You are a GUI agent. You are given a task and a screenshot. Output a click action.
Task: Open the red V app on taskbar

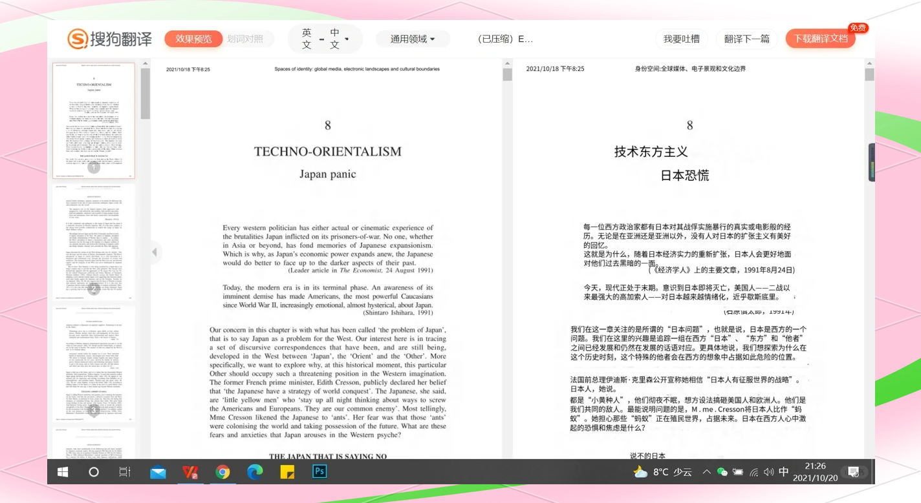pyautogui.click(x=190, y=472)
